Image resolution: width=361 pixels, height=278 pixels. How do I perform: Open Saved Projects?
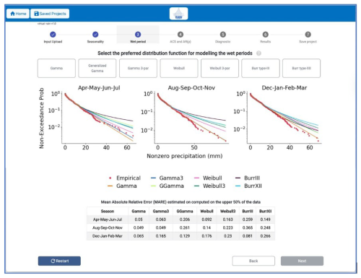pos(50,14)
